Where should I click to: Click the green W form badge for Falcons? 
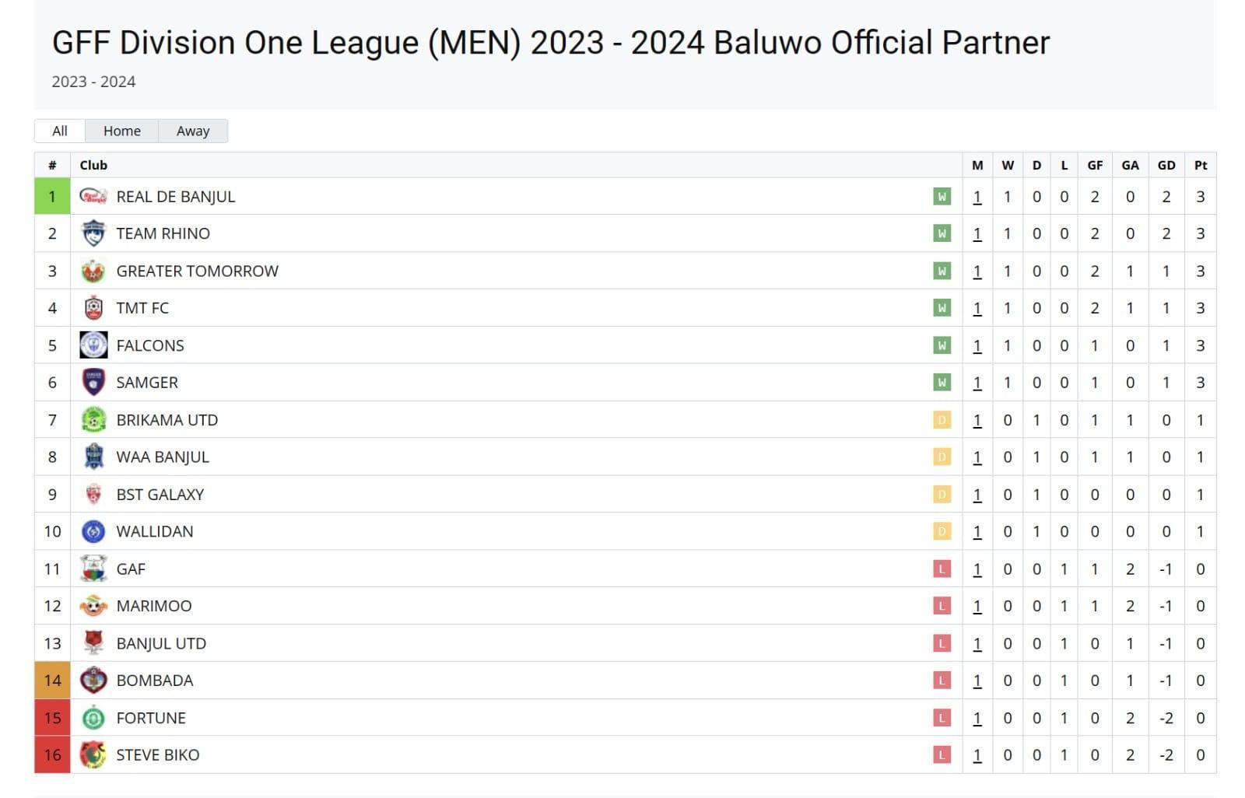[942, 345]
